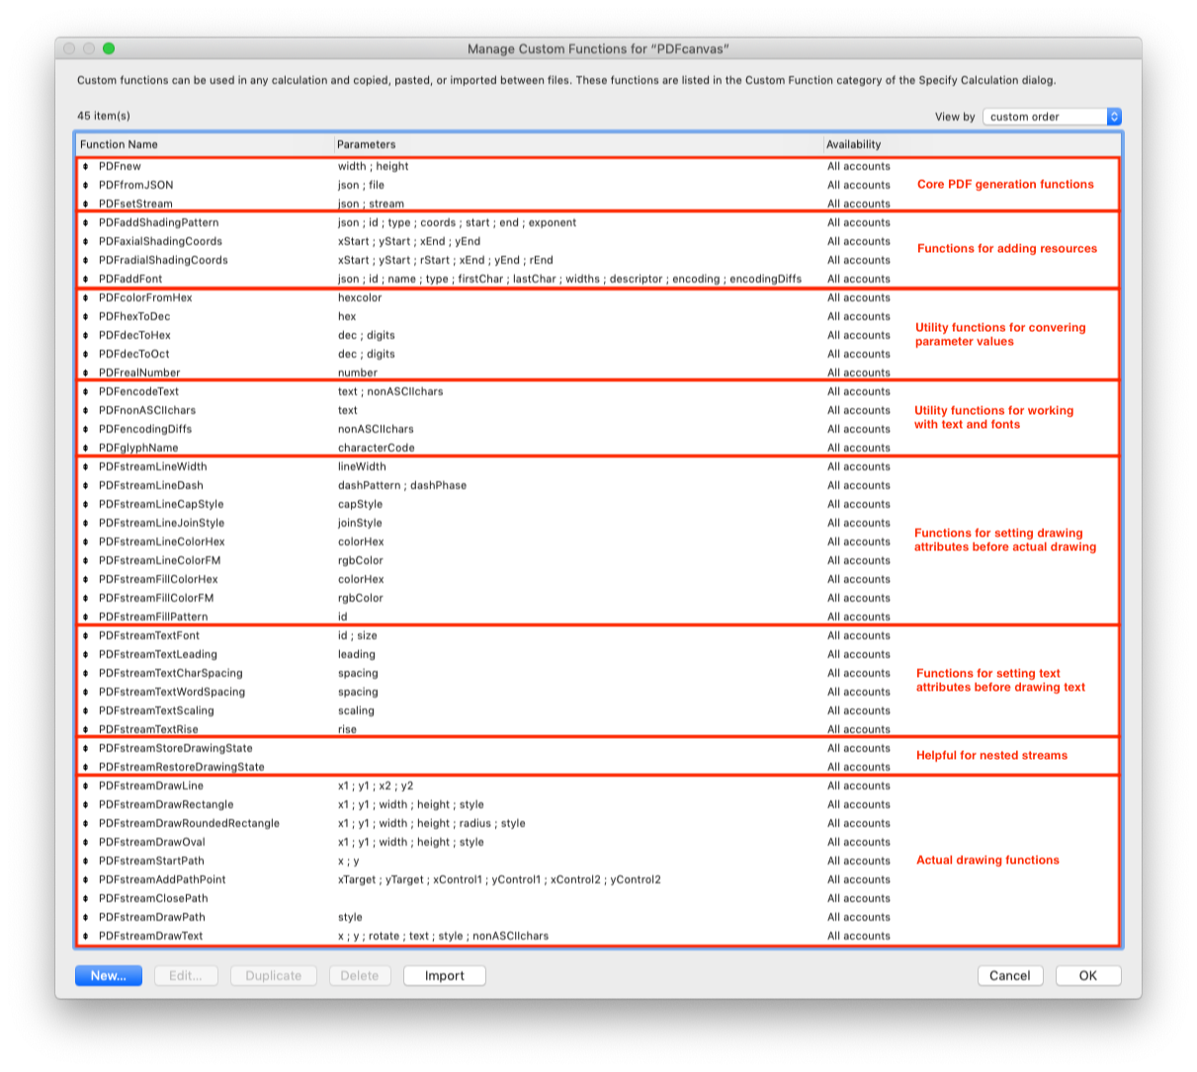Select the PDFnonASCIIchars function row
The image size is (1197, 1072).
pyautogui.click(x=598, y=410)
